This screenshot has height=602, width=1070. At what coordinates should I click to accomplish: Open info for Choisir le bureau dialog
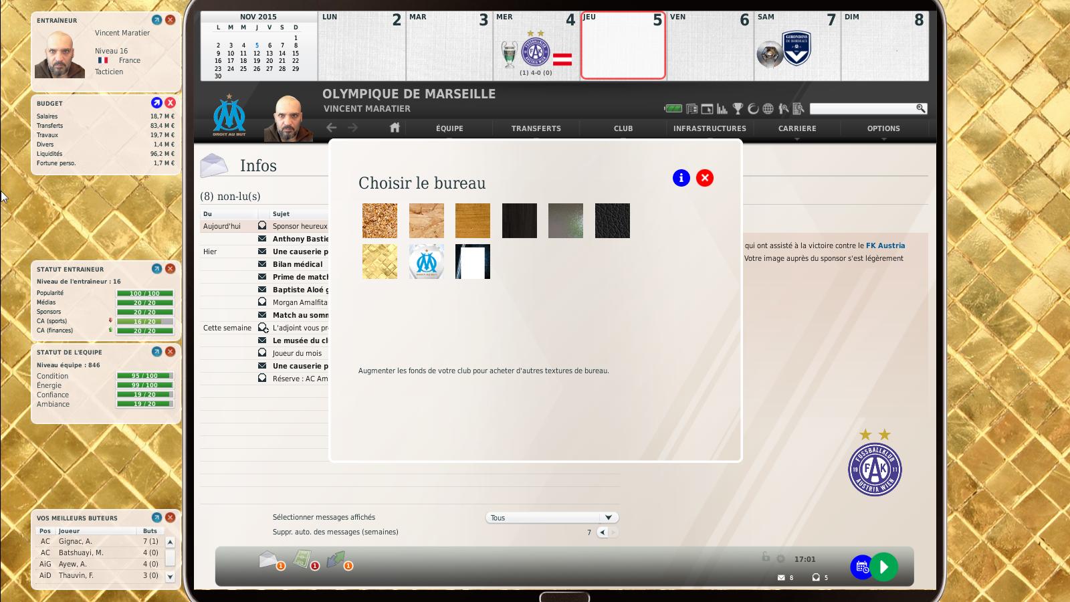[x=681, y=178]
